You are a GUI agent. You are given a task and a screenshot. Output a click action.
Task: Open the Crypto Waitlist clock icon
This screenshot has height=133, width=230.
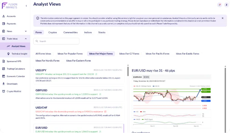click(3, 91)
